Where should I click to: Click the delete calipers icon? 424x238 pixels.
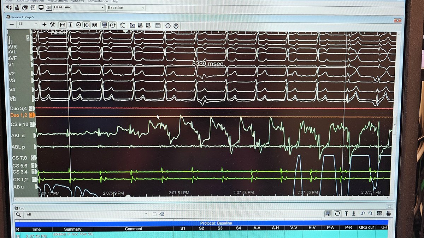pyautogui.click(x=78, y=25)
